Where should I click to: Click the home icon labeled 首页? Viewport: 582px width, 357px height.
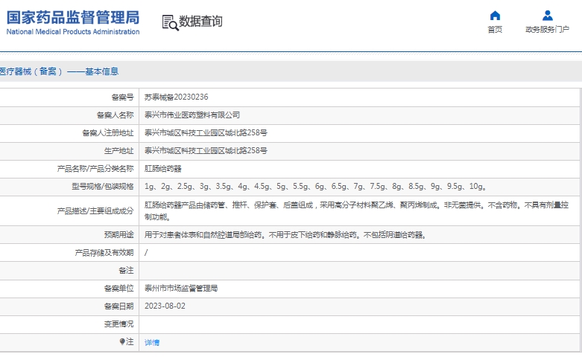tap(495, 16)
